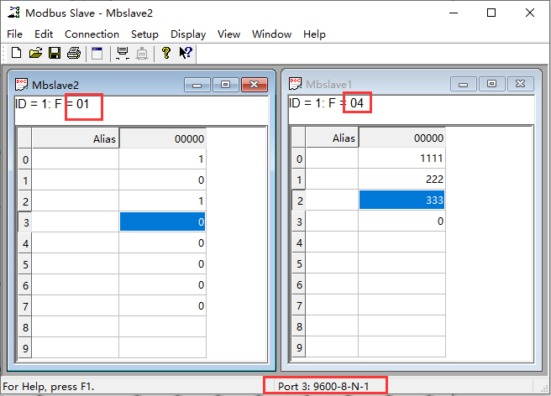Select Mbslave2 row 6 value cell

[162, 285]
